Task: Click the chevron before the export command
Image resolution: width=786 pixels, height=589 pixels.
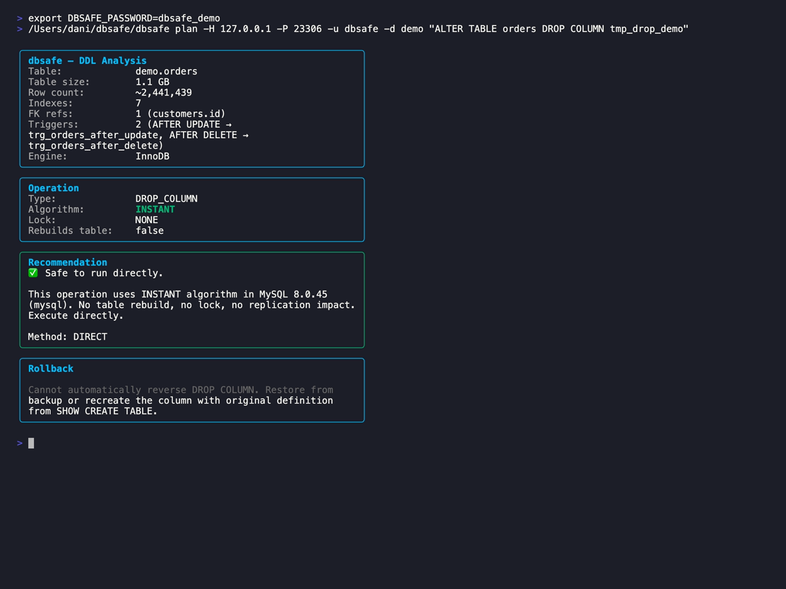Action: (x=19, y=18)
